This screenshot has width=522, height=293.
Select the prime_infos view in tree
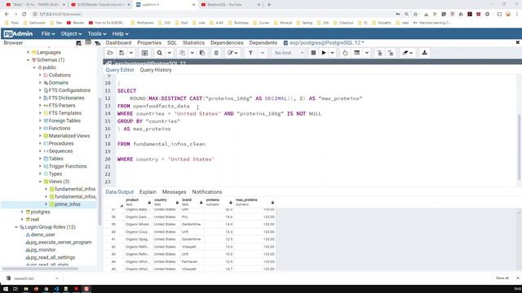click(67, 204)
